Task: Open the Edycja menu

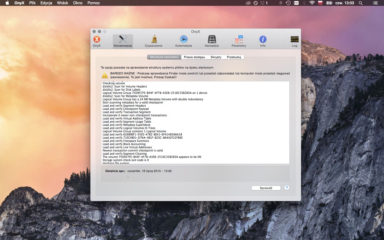Action: pos(46,3)
